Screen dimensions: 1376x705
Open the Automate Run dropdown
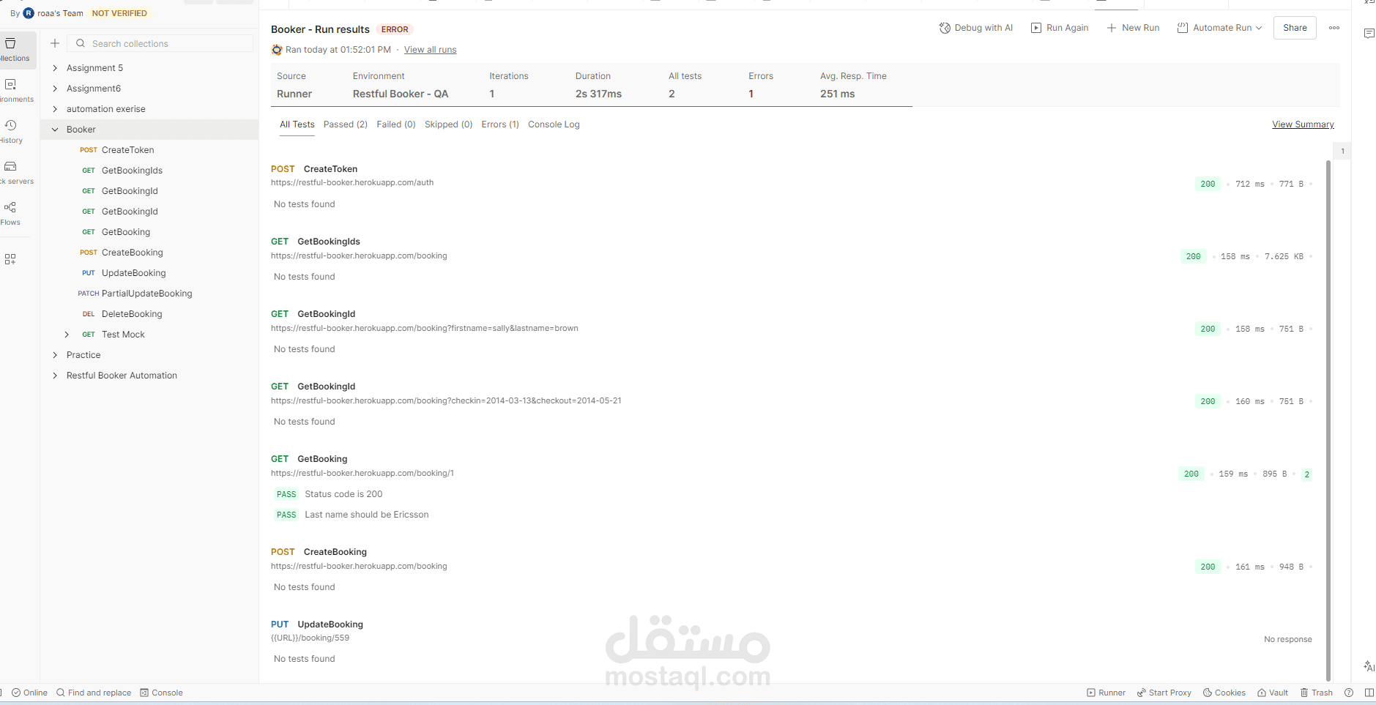coord(1219,28)
